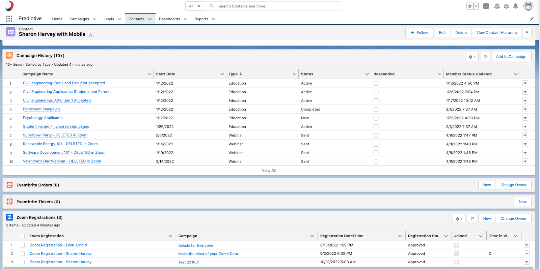Expand more actions next to View Contact Hierarchy
This screenshot has width=540, height=269.
527,33
